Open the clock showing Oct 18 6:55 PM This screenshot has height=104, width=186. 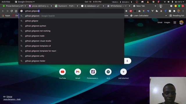[x=93, y=2]
